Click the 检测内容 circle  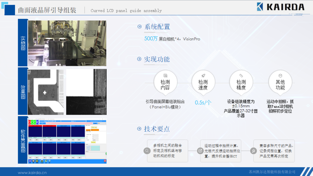click(x=165, y=82)
